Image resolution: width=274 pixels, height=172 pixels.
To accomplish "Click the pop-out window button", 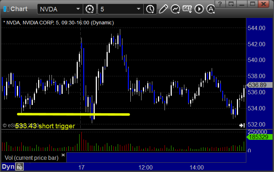I will pos(231,4).
